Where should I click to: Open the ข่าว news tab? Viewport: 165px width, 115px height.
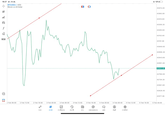coord(82,108)
